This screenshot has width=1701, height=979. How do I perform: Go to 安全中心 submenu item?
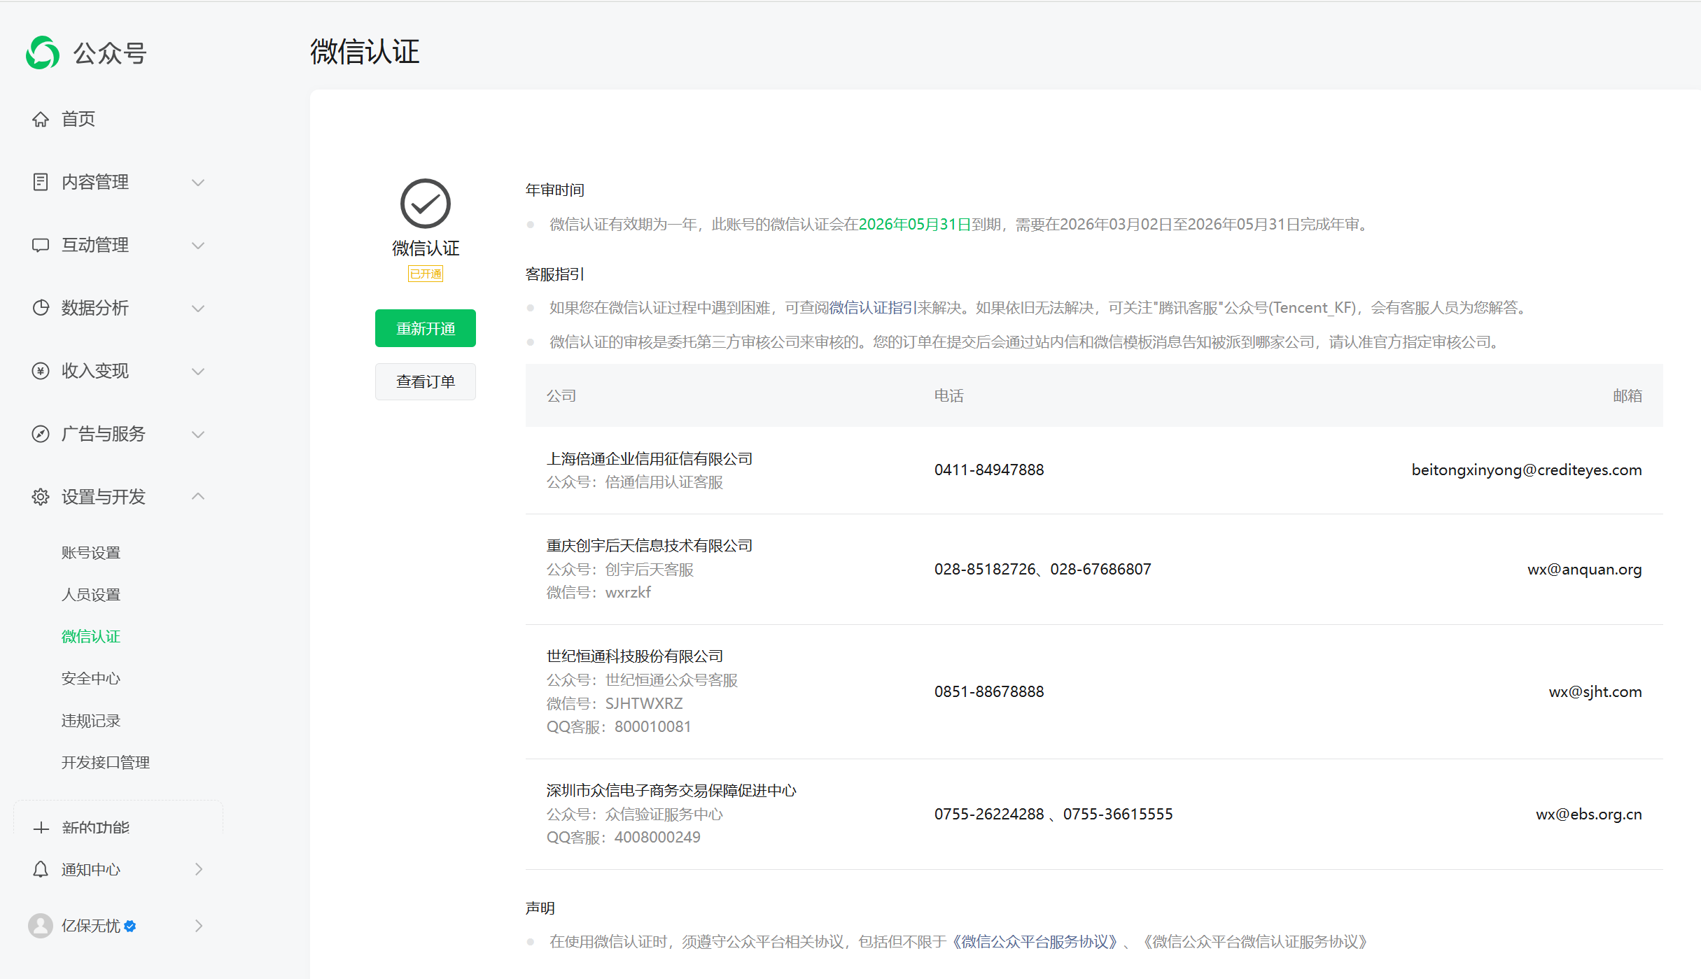coord(91,679)
